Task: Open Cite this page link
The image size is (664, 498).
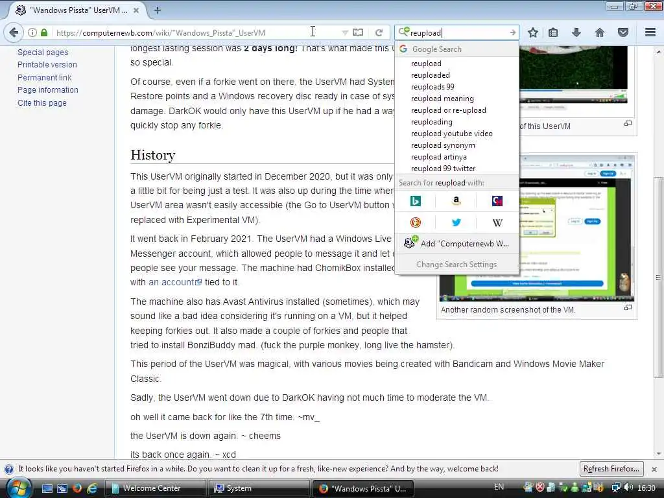Action: tap(42, 103)
